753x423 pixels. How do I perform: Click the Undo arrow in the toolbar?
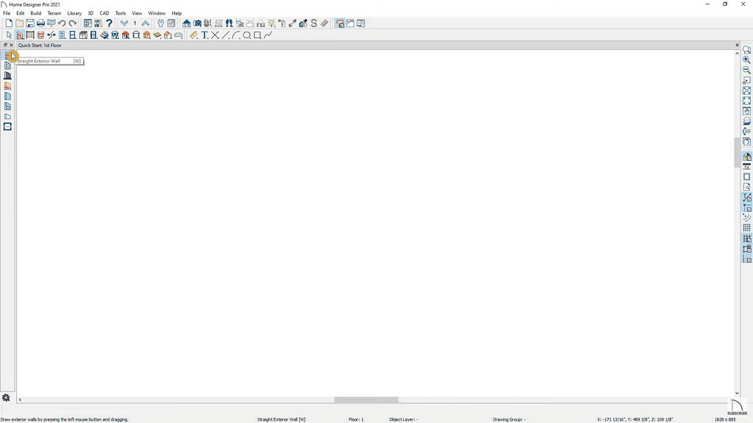(x=62, y=23)
